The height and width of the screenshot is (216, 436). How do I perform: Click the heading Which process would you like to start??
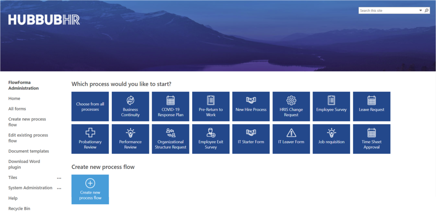[x=121, y=84]
